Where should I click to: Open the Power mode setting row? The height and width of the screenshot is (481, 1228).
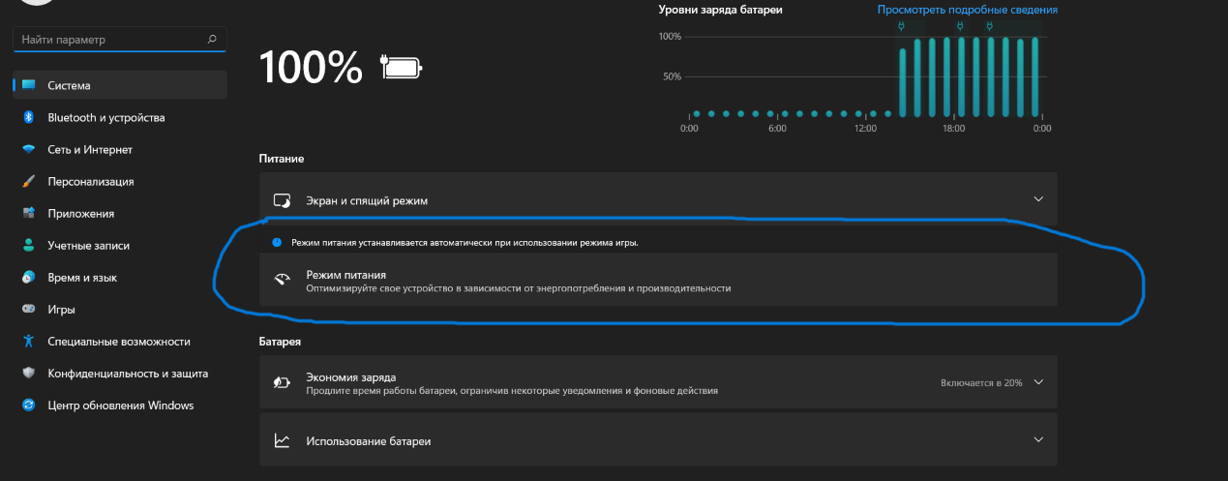[658, 281]
